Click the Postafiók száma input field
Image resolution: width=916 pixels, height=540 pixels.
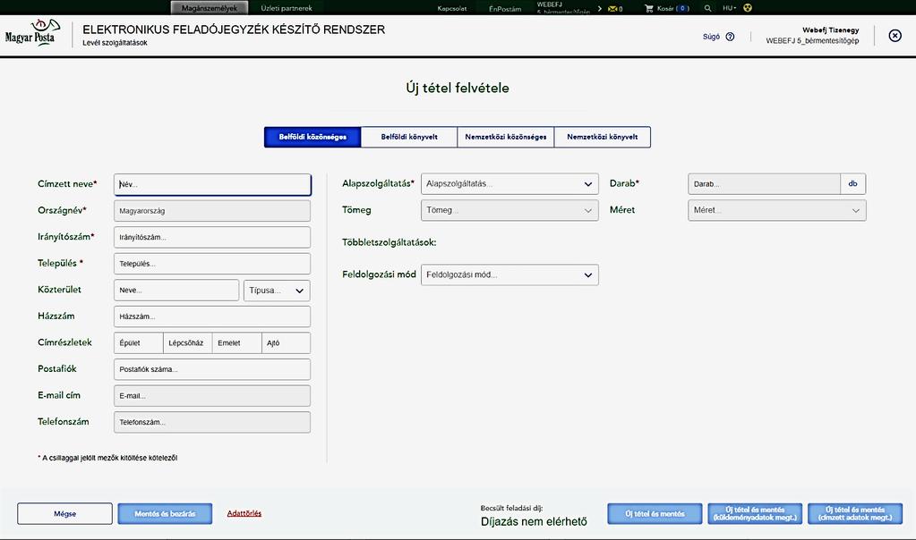pyautogui.click(x=212, y=369)
